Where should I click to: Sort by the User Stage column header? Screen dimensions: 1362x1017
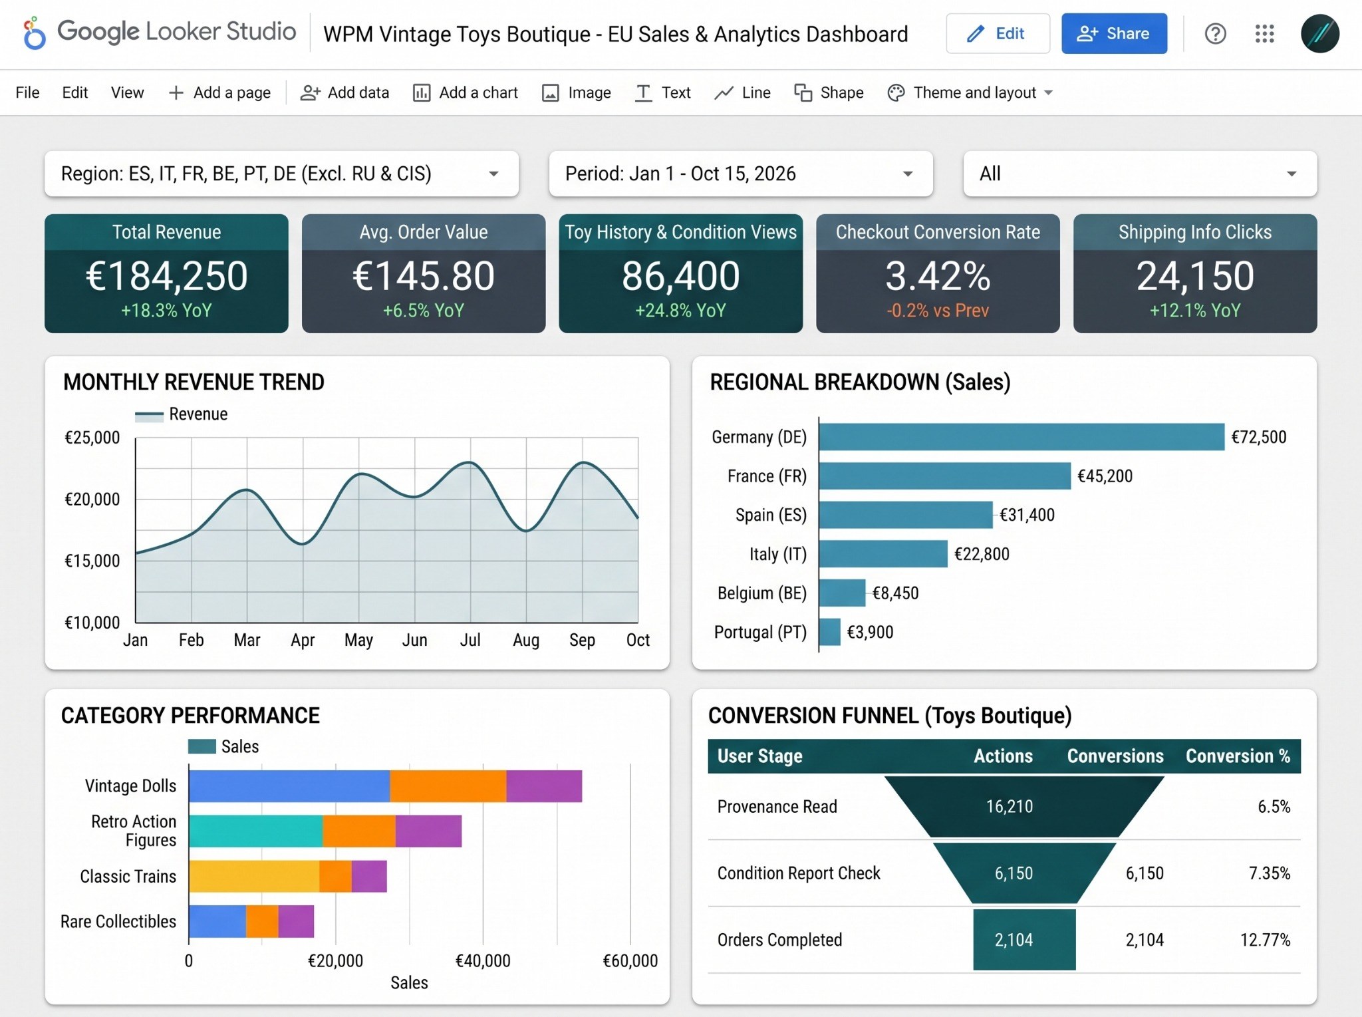point(759,756)
